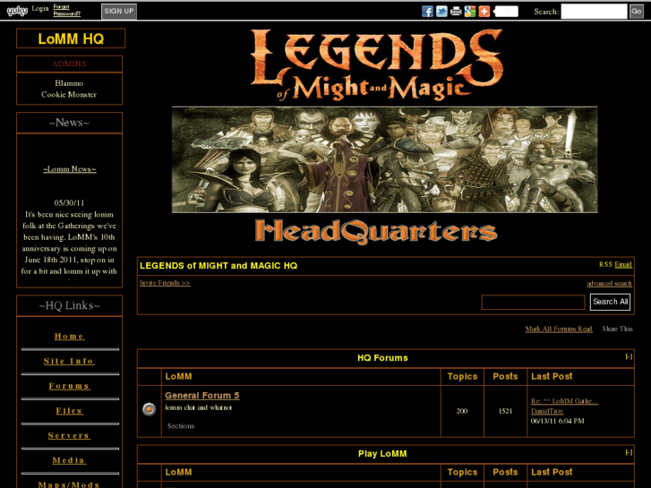Click admin name Blammo
This screenshot has width=651, height=488.
(69, 83)
